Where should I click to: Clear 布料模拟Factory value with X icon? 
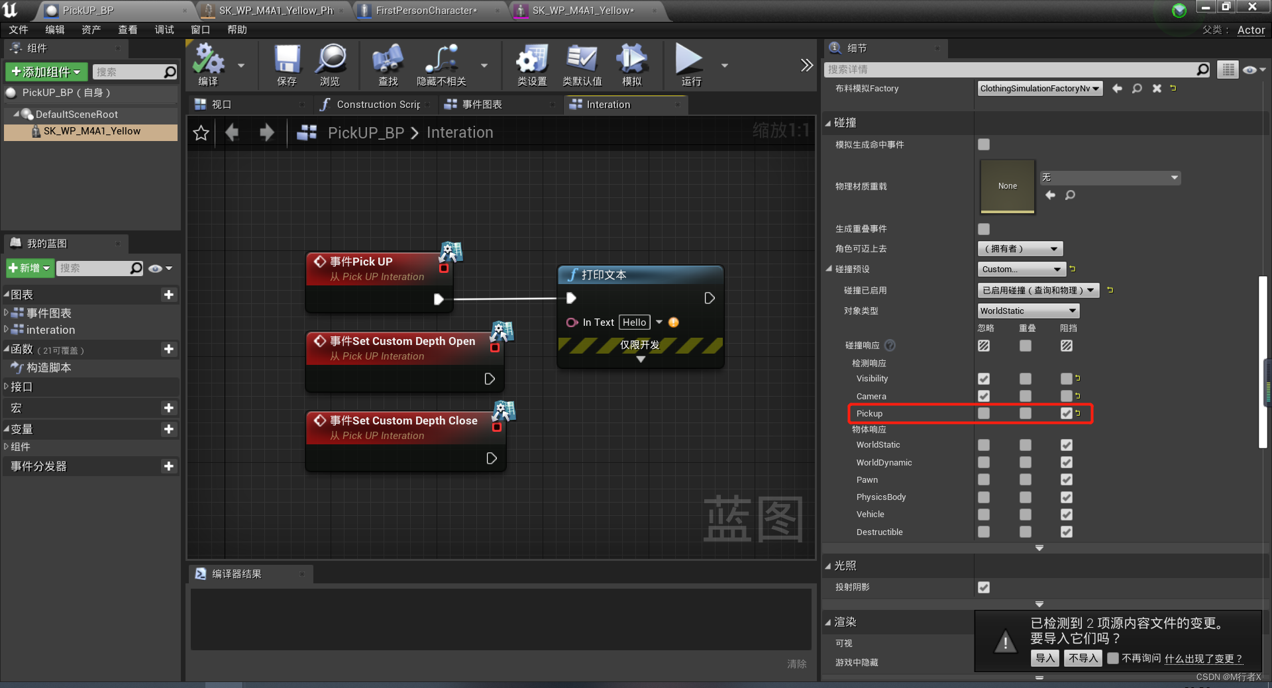(1157, 88)
